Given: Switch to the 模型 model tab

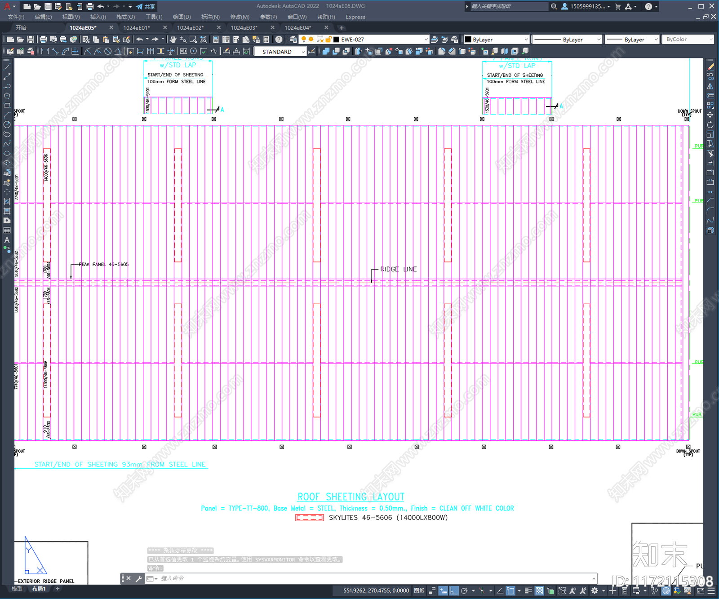Looking at the screenshot, I should (17, 589).
